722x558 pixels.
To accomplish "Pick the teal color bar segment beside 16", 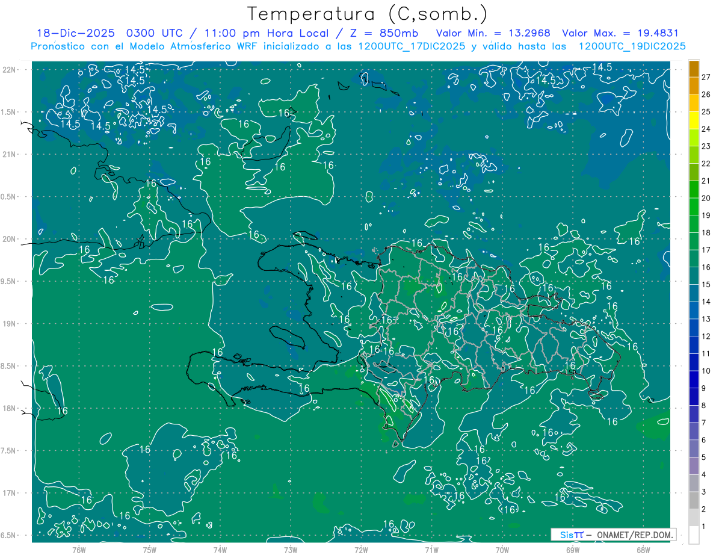I will (x=694, y=259).
